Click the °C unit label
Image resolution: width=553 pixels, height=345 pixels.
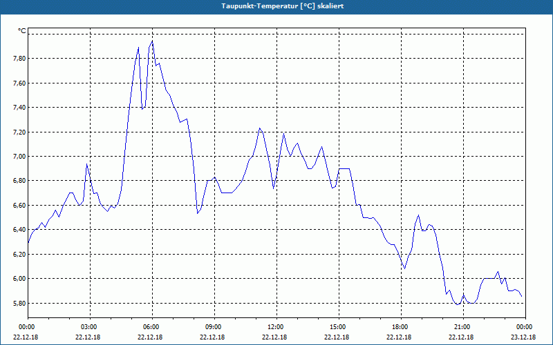[x=22, y=31]
